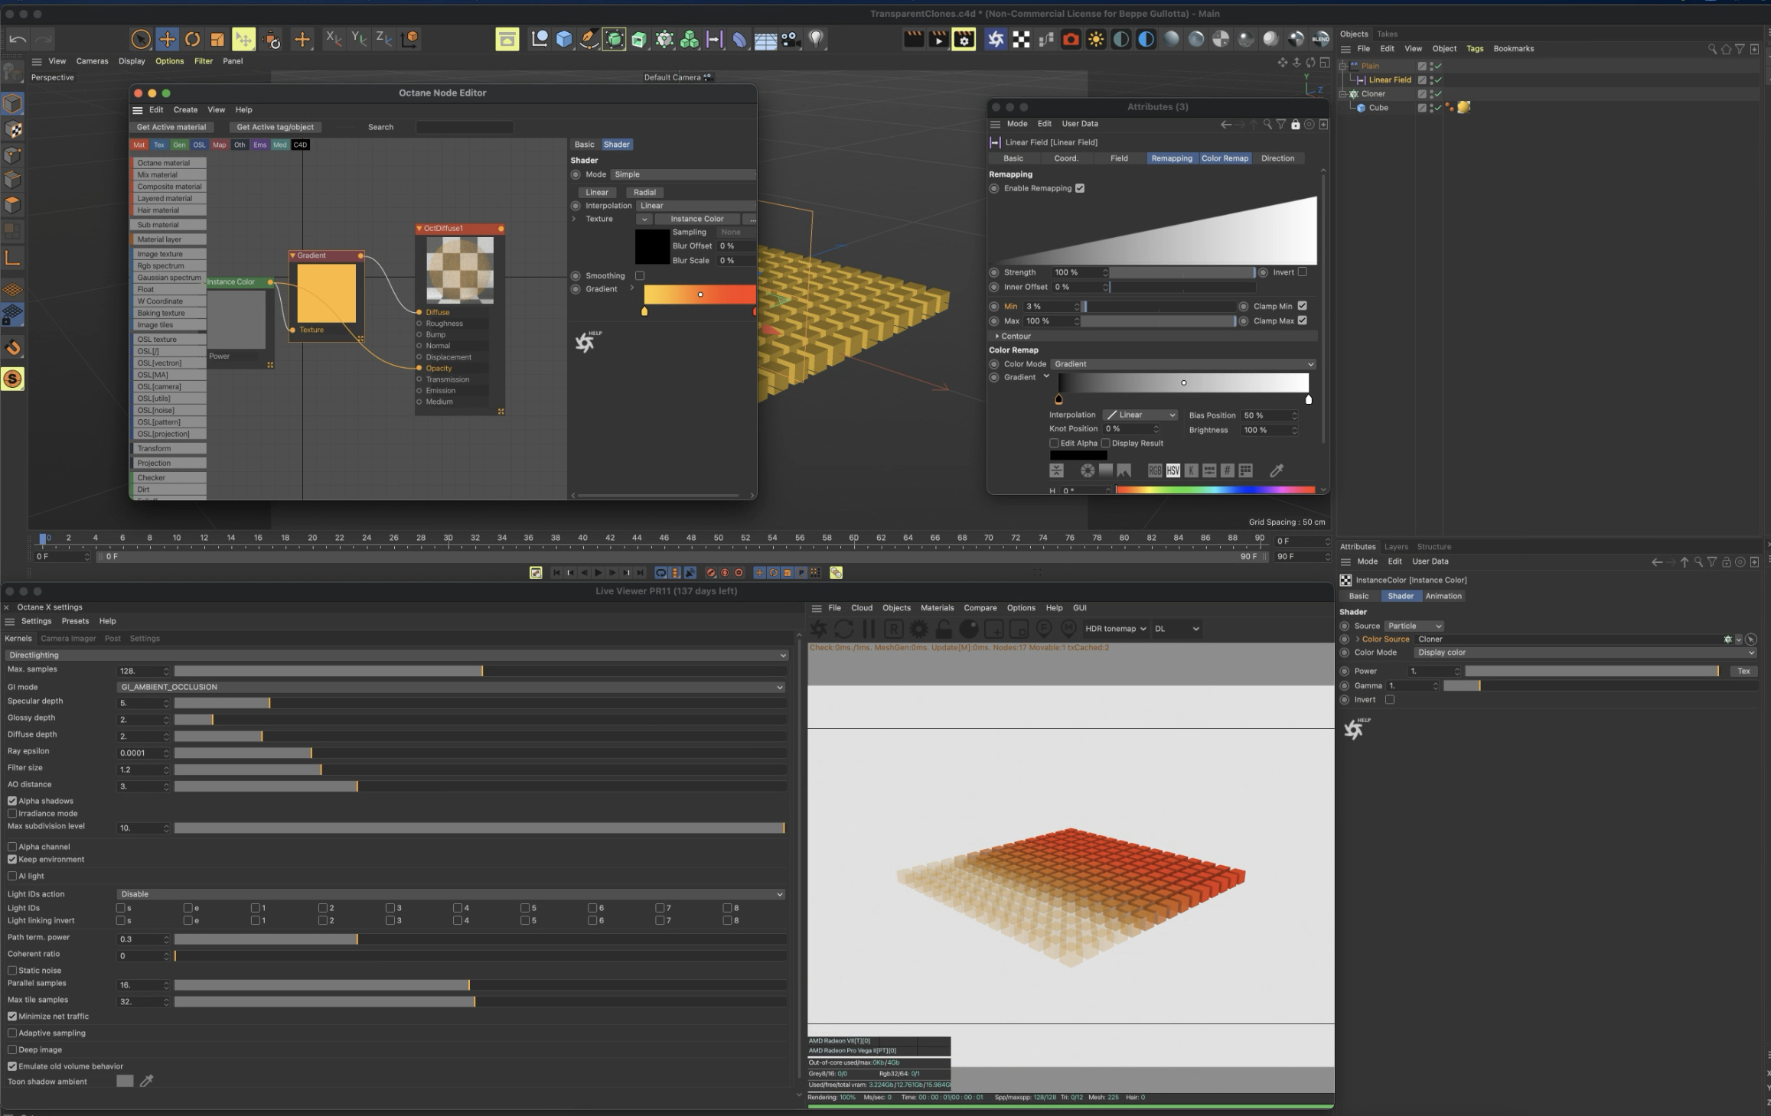Open the GI mode dropdown
This screenshot has height=1116, width=1771.
click(x=452, y=687)
